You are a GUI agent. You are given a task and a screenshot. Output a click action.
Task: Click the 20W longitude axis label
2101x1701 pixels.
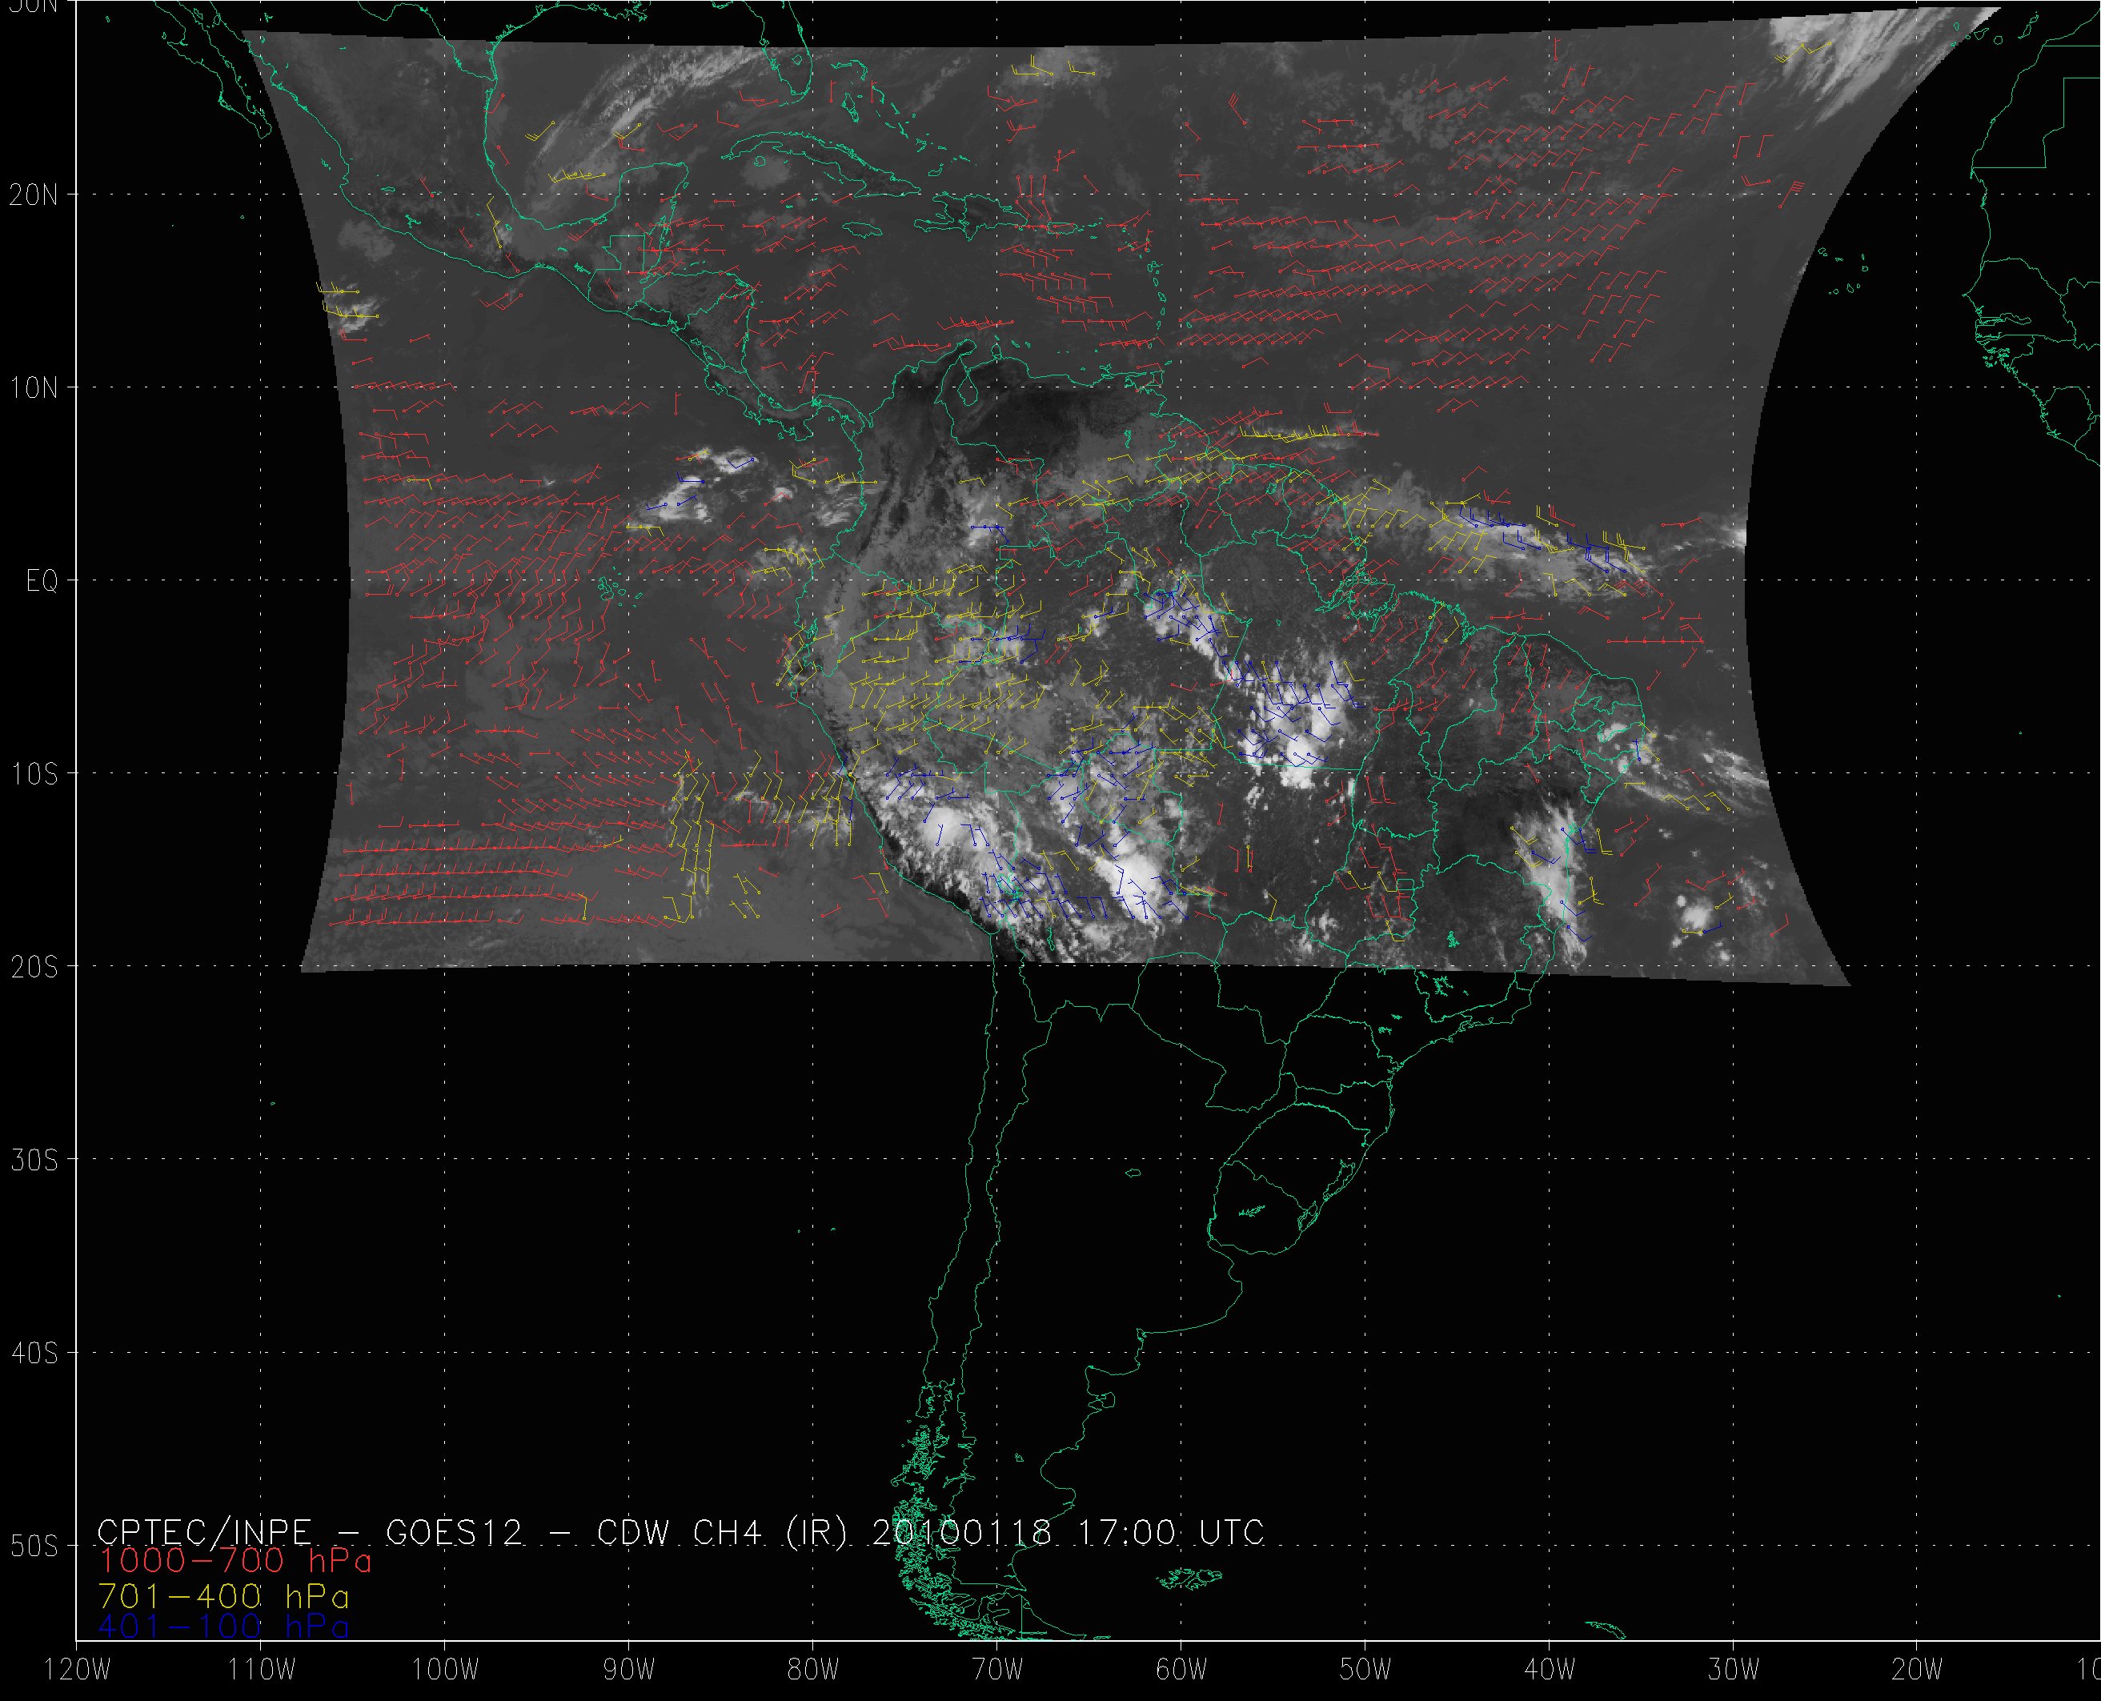(x=1918, y=1671)
